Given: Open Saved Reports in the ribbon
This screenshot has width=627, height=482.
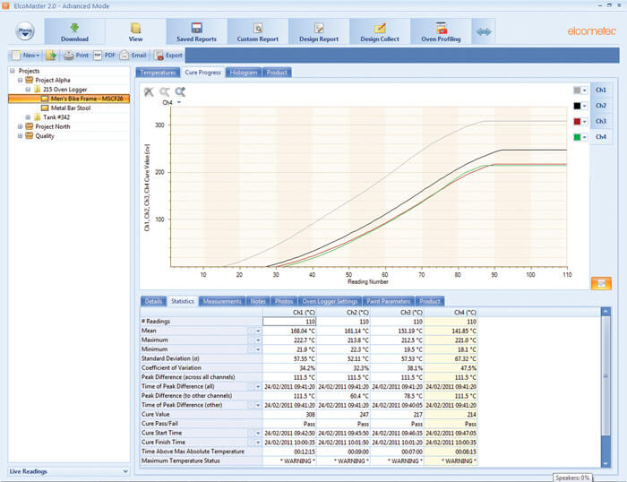Looking at the screenshot, I should tap(196, 32).
